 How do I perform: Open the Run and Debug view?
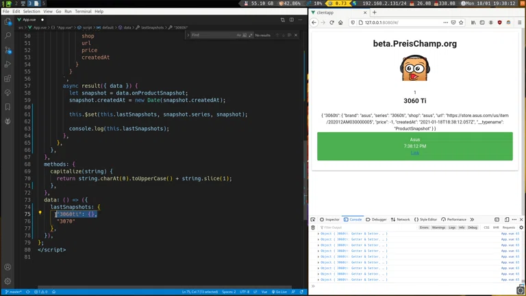8,64
